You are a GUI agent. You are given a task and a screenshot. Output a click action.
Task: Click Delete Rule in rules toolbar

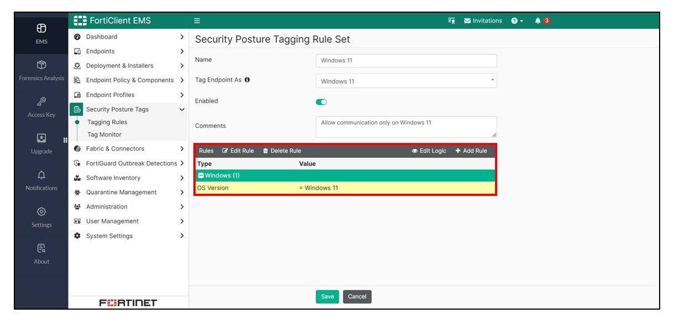point(282,151)
